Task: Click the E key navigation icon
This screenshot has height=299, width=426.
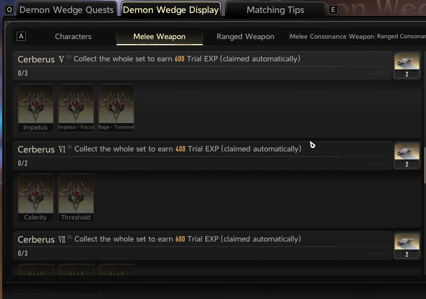Action: click(333, 10)
